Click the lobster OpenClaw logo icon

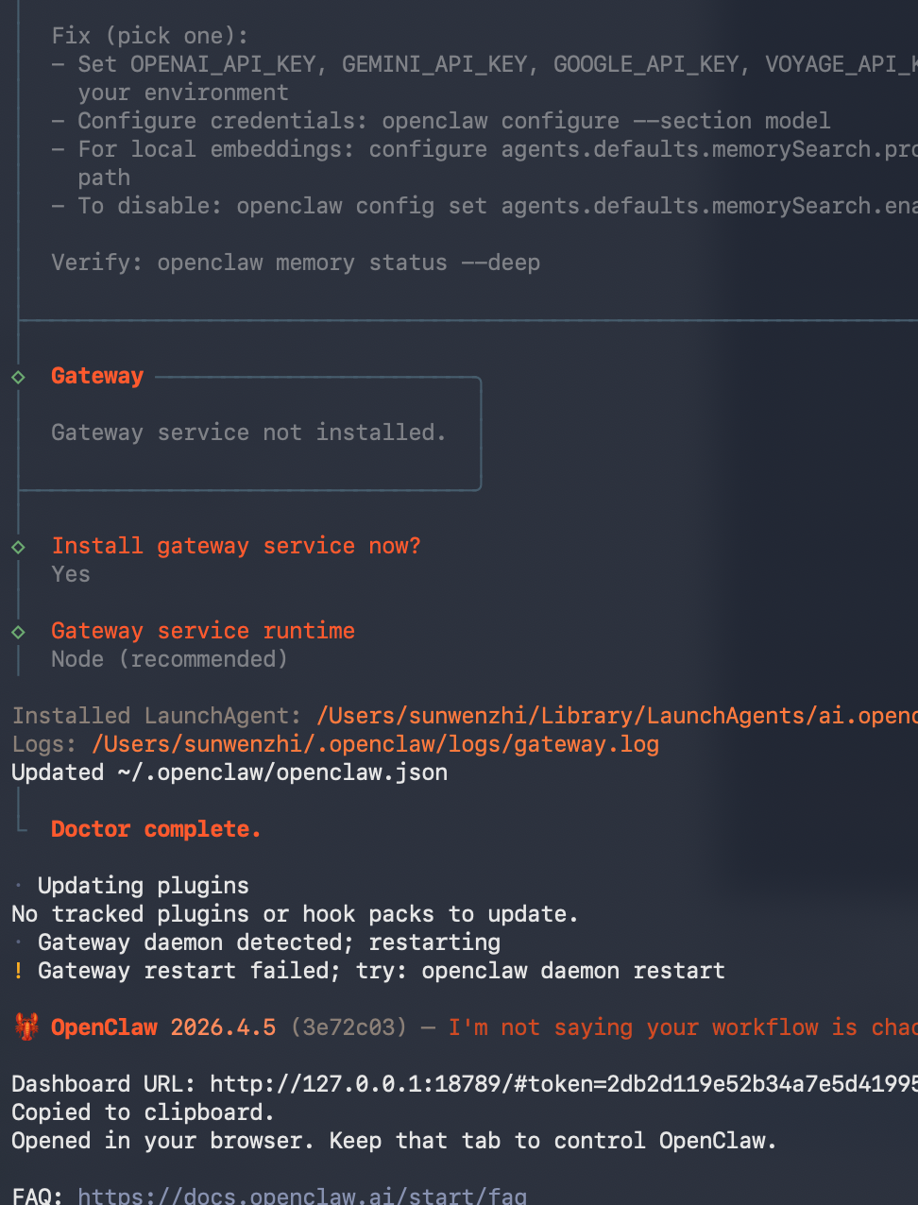pos(25,1027)
